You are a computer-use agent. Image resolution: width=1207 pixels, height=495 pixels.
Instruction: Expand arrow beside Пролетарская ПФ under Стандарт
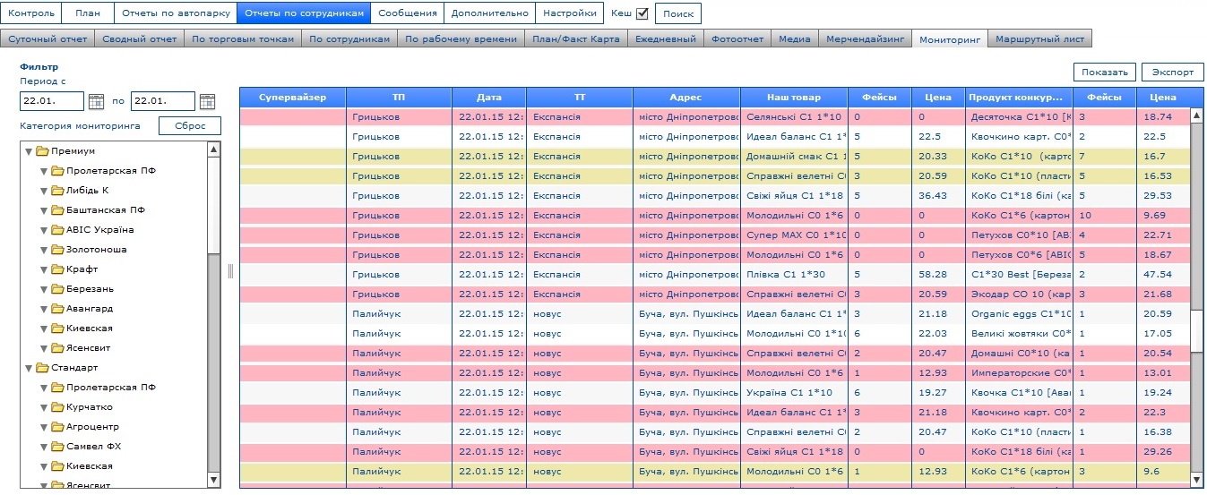(x=43, y=388)
